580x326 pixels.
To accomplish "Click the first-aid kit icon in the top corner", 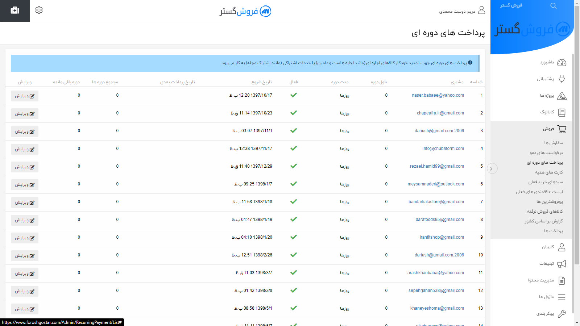I will coord(15,11).
